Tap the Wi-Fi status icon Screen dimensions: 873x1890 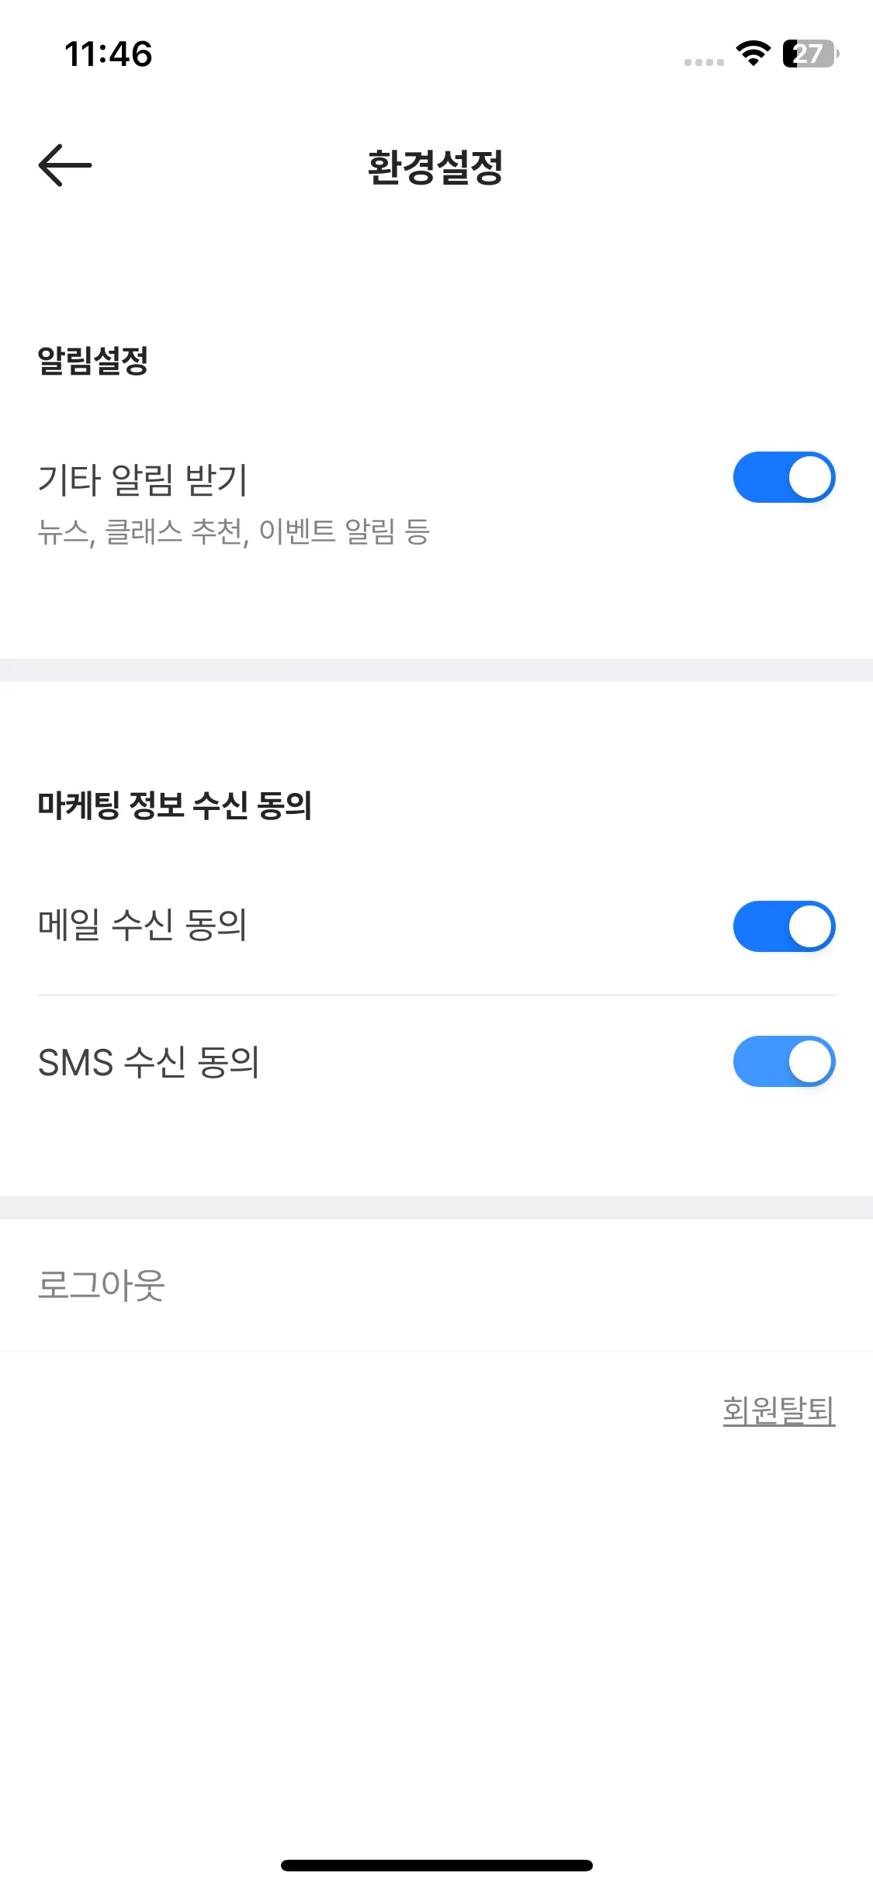(753, 54)
